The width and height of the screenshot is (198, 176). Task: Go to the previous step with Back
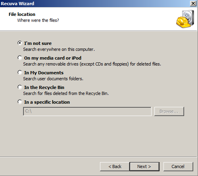pos(115,166)
